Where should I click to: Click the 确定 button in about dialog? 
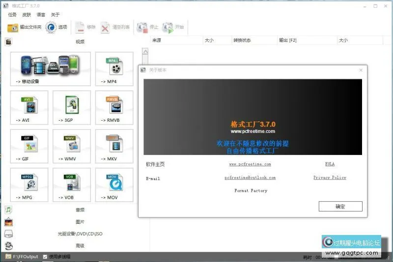click(340, 207)
